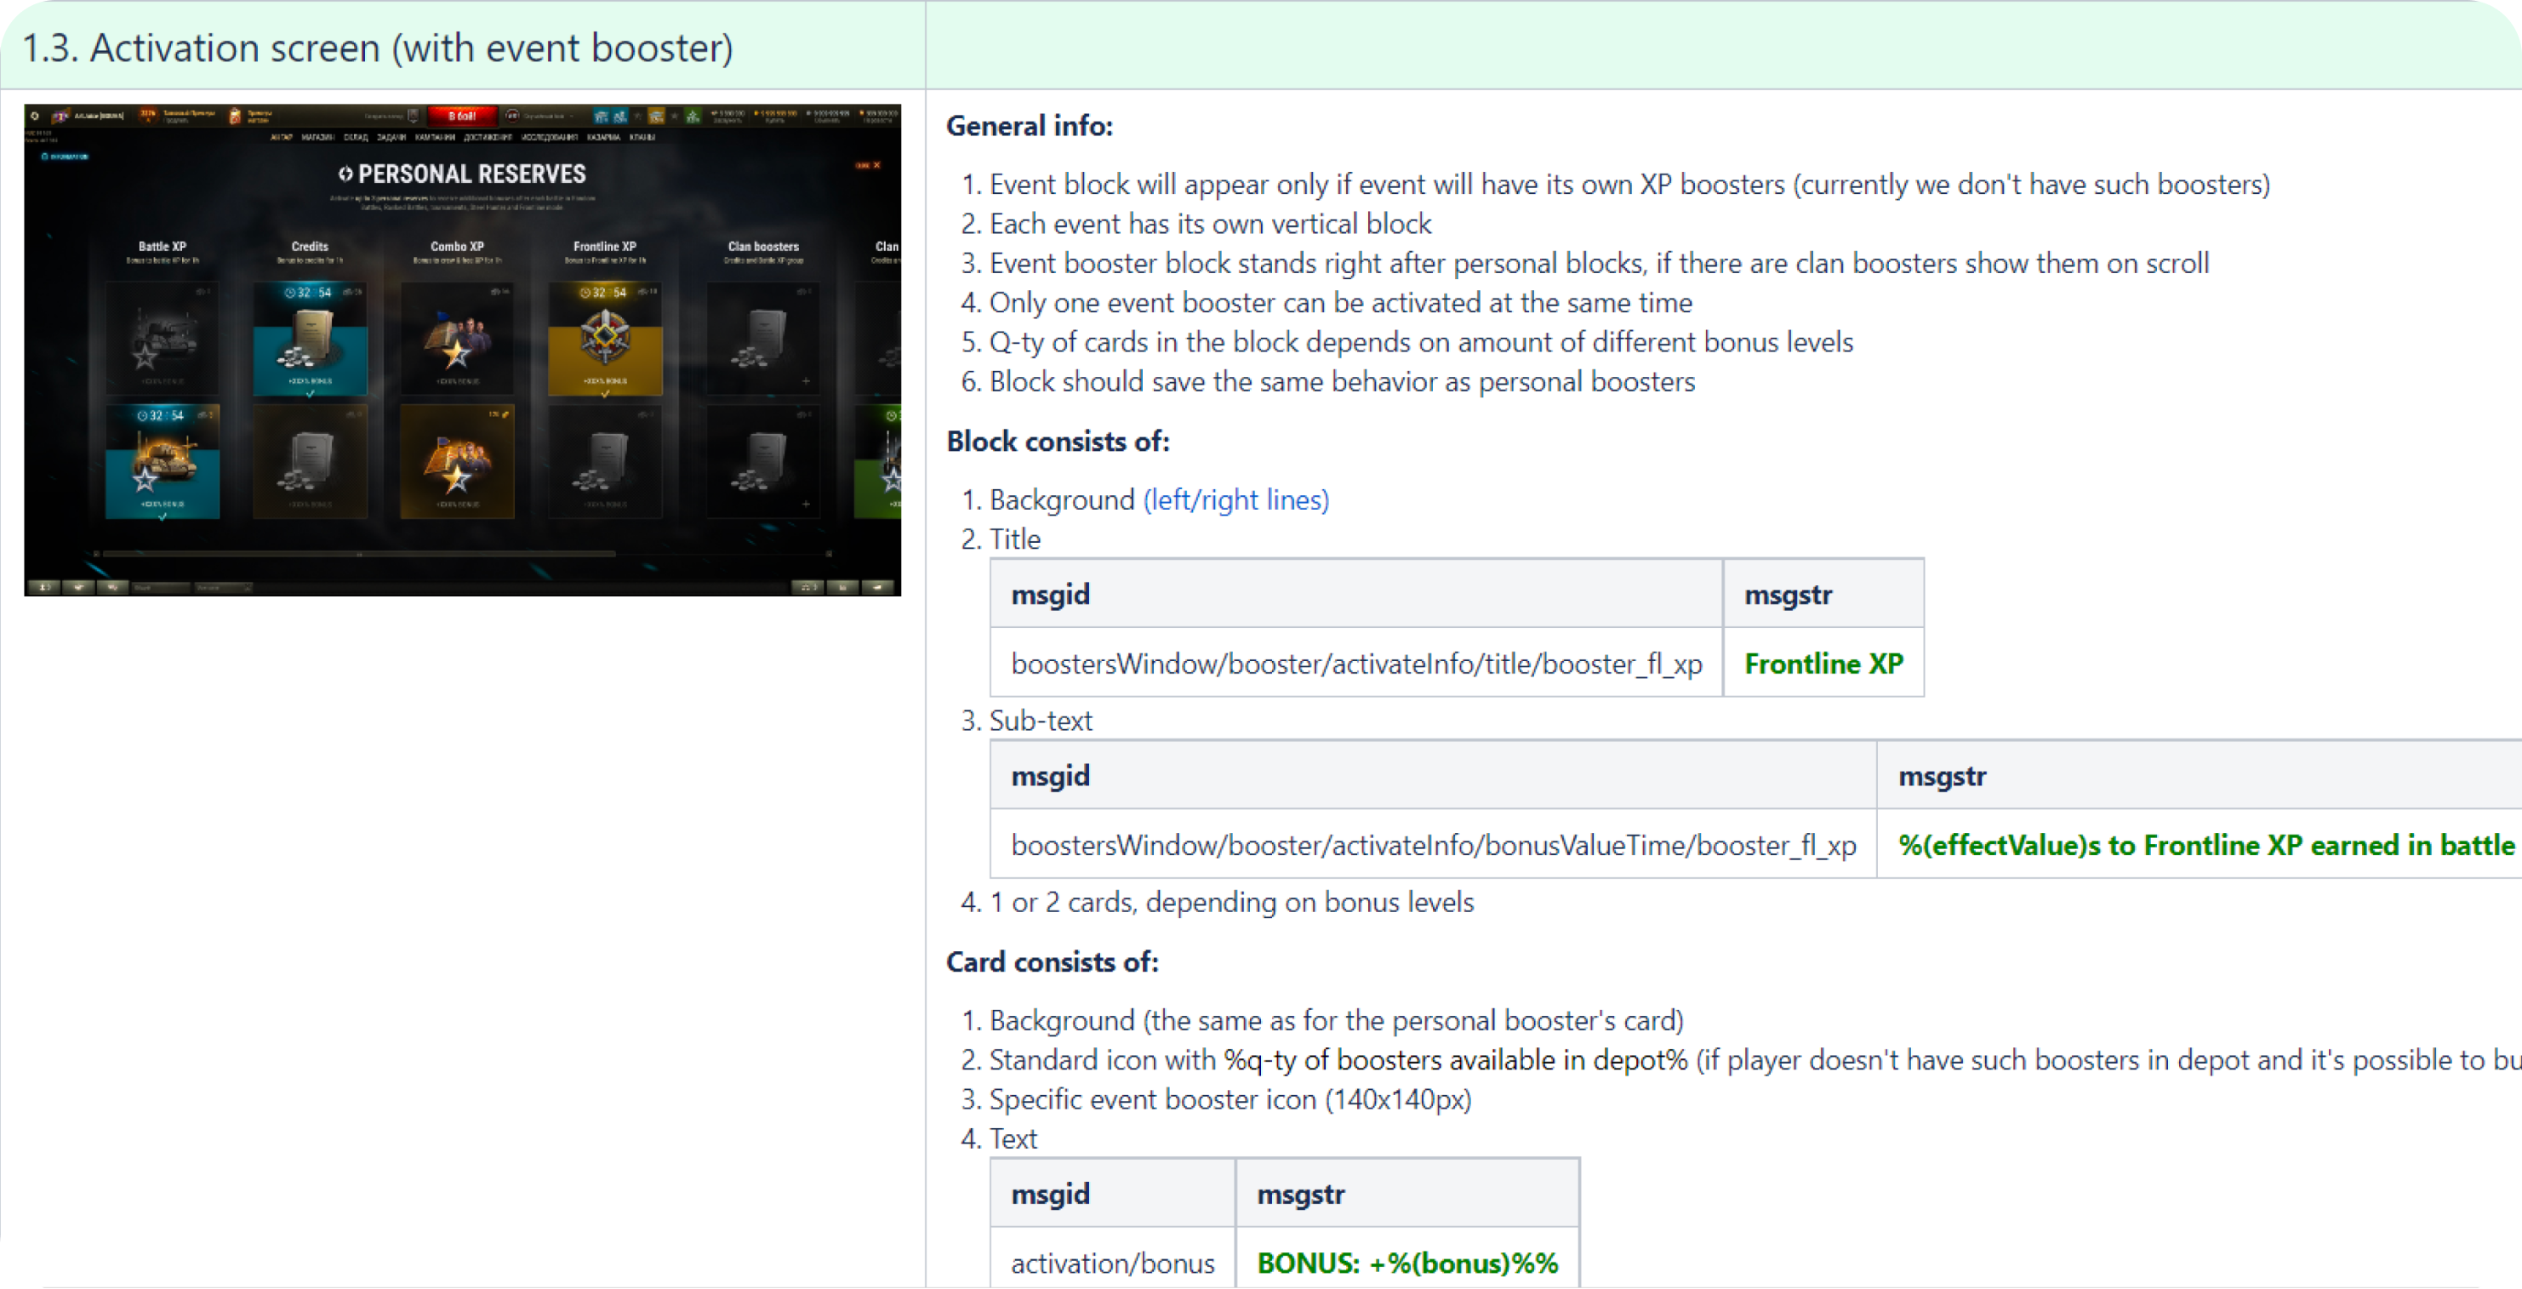2522x1289 pixels.
Task: Click the '1.3. Activation screen (with event booster)' heading
Action: click(x=377, y=48)
